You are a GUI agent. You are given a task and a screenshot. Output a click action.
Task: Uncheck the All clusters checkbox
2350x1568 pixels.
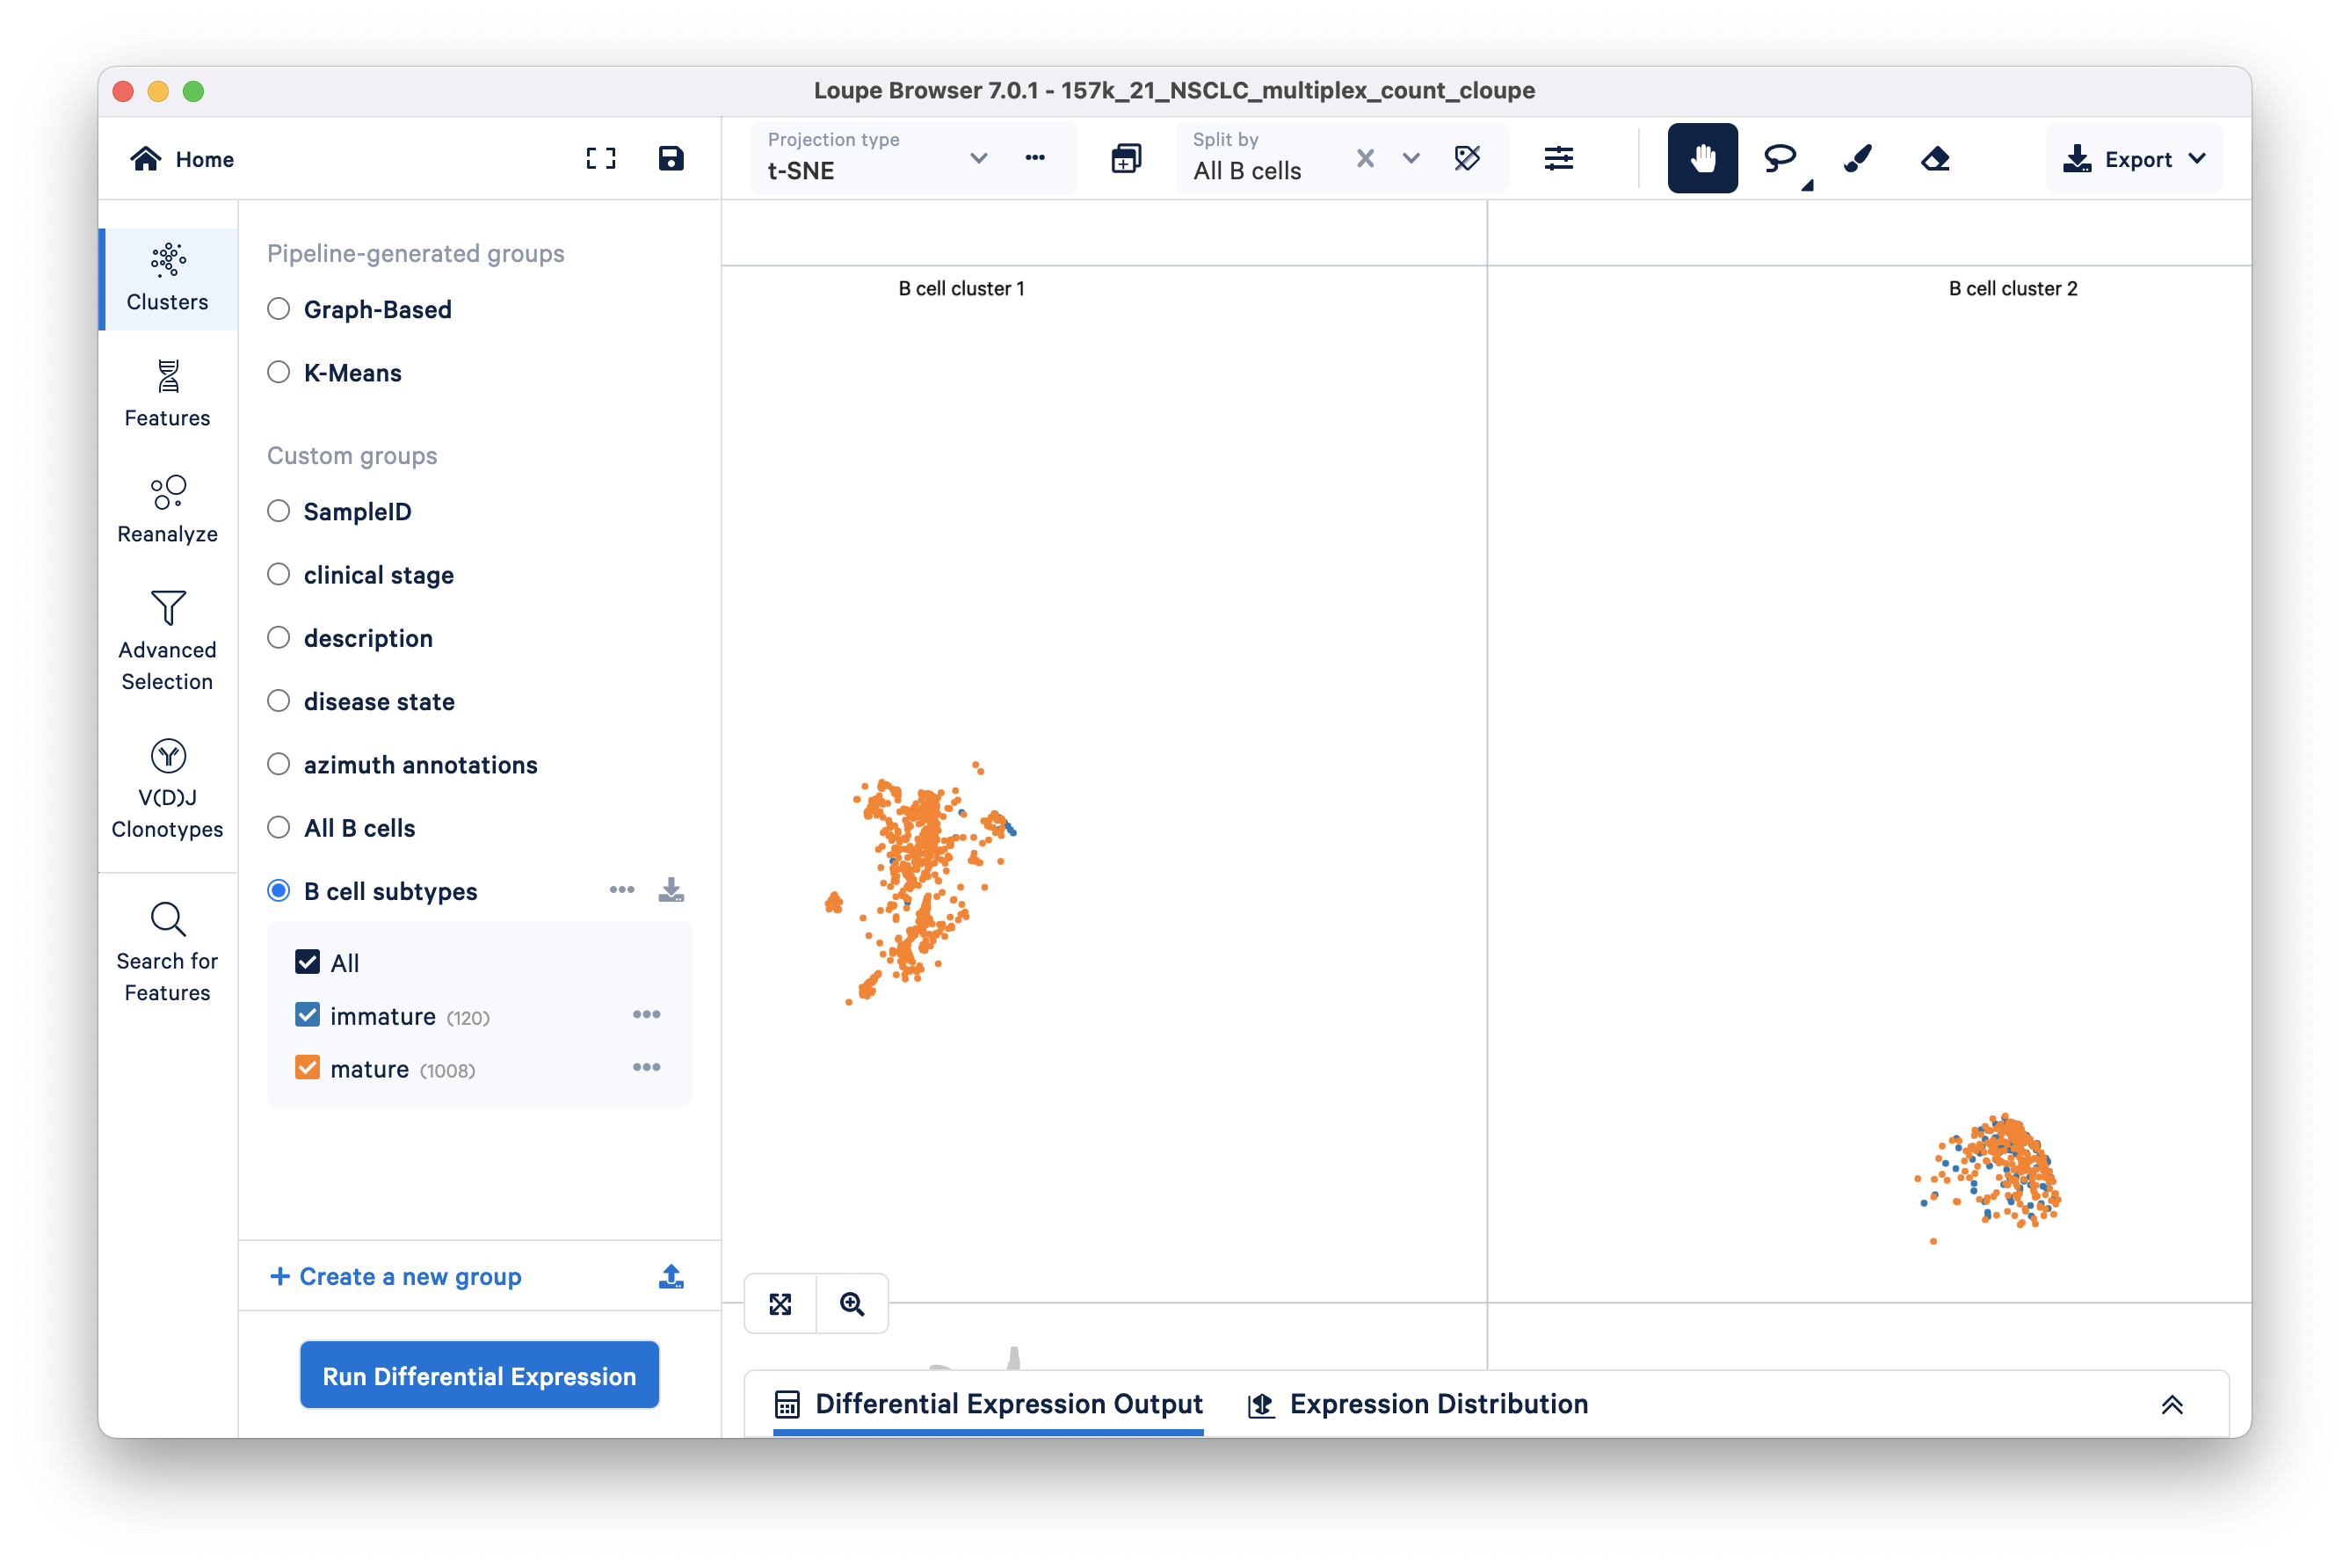point(307,961)
